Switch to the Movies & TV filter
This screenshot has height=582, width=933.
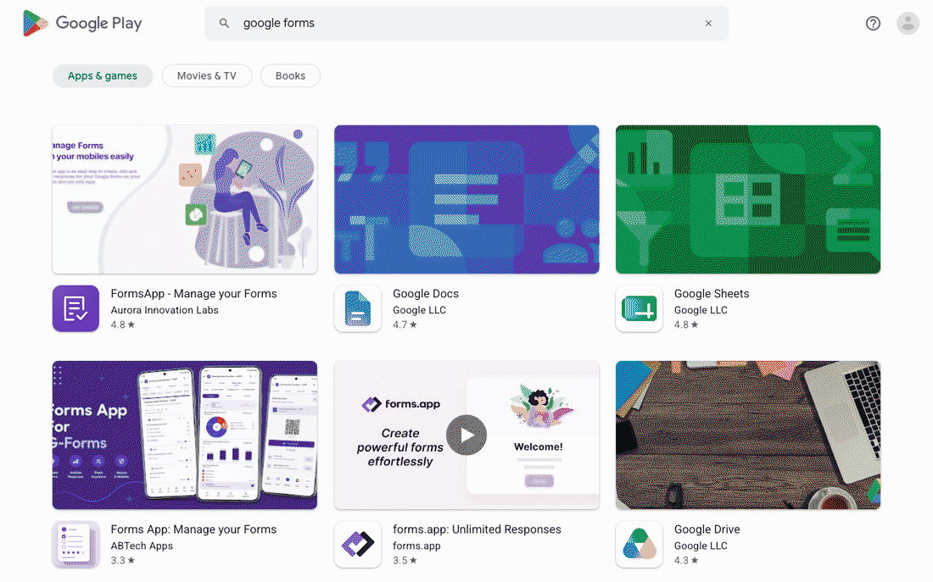click(206, 76)
